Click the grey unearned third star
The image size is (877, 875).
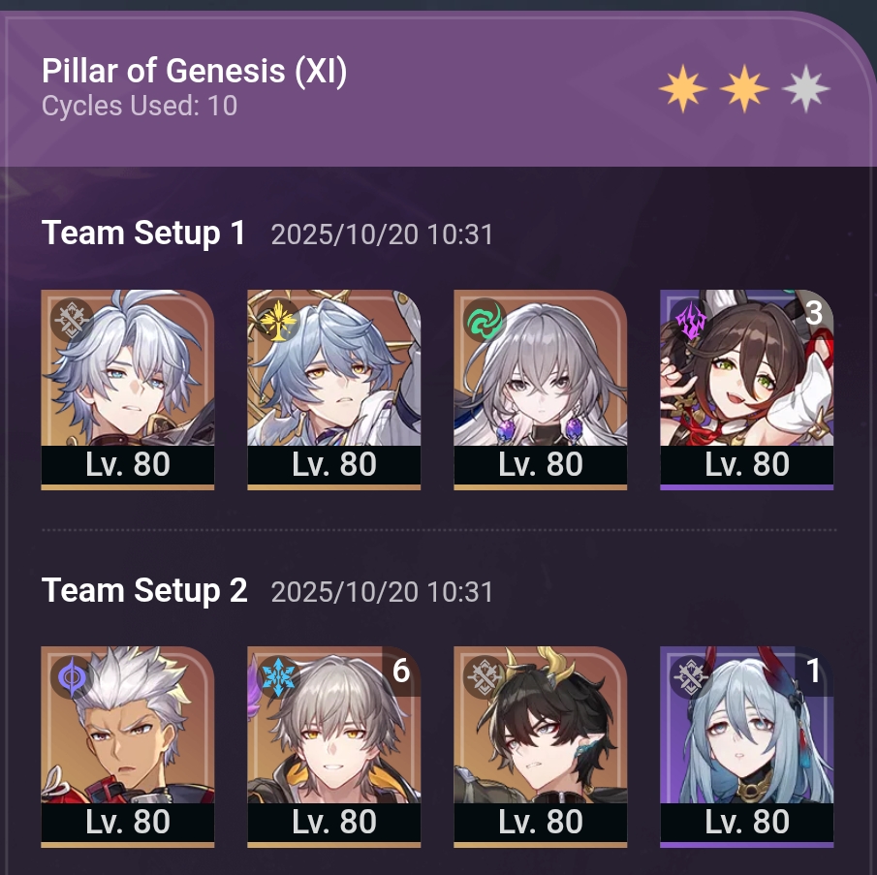[806, 89]
